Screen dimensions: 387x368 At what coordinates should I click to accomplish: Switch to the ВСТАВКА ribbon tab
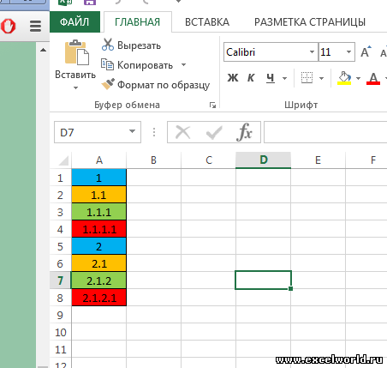pyautogui.click(x=207, y=22)
